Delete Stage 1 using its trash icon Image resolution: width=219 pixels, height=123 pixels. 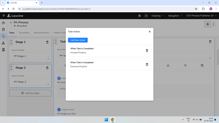47,42
